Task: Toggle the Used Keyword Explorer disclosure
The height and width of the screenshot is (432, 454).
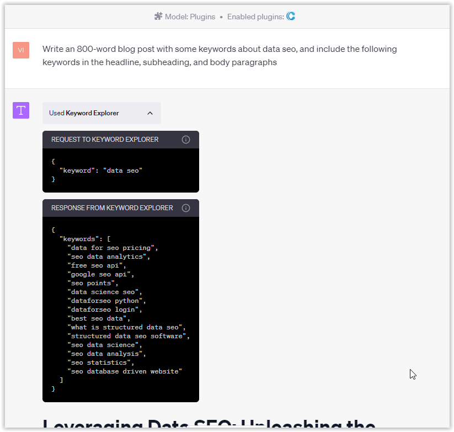Action: (x=102, y=113)
